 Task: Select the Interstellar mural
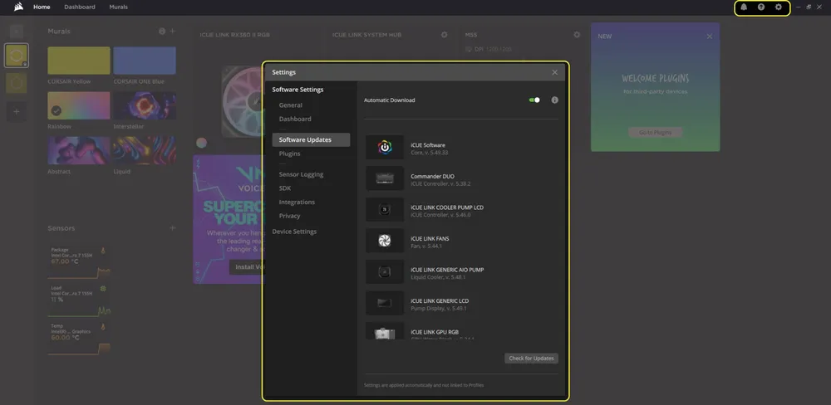[x=145, y=105]
